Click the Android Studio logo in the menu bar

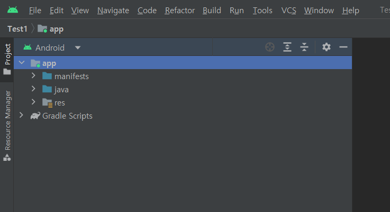tap(13, 10)
